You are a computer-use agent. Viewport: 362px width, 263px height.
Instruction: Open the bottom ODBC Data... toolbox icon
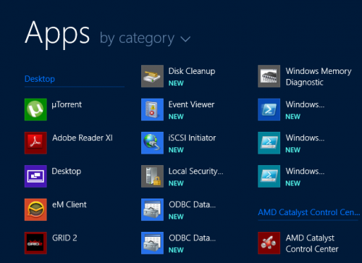point(152,243)
